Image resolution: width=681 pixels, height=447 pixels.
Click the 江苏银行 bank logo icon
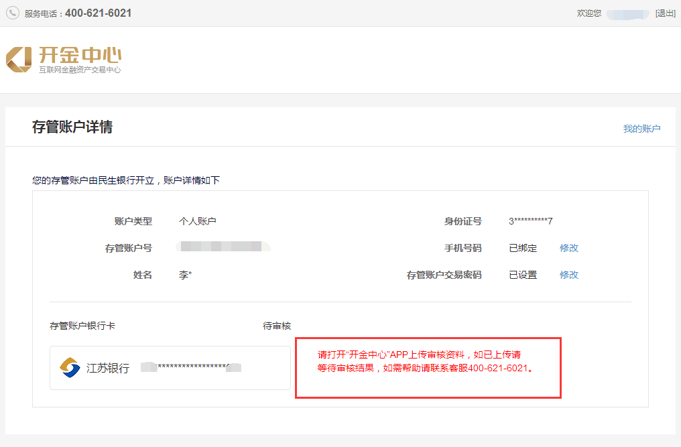pyautogui.click(x=70, y=368)
